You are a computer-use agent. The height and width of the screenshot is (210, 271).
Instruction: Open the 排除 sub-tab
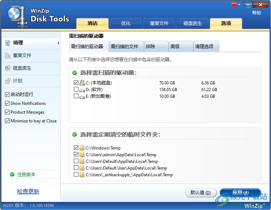pos(156,46)
